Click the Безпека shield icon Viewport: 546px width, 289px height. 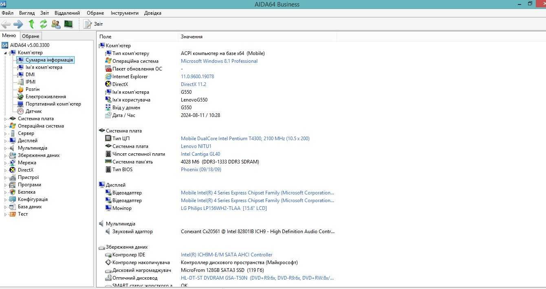13,192
